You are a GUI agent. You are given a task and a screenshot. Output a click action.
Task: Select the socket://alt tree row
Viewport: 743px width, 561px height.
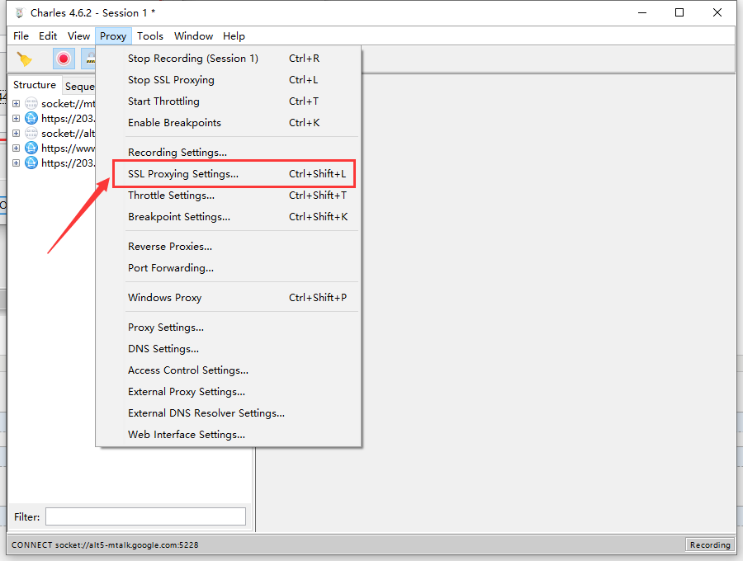coord(68,133)
